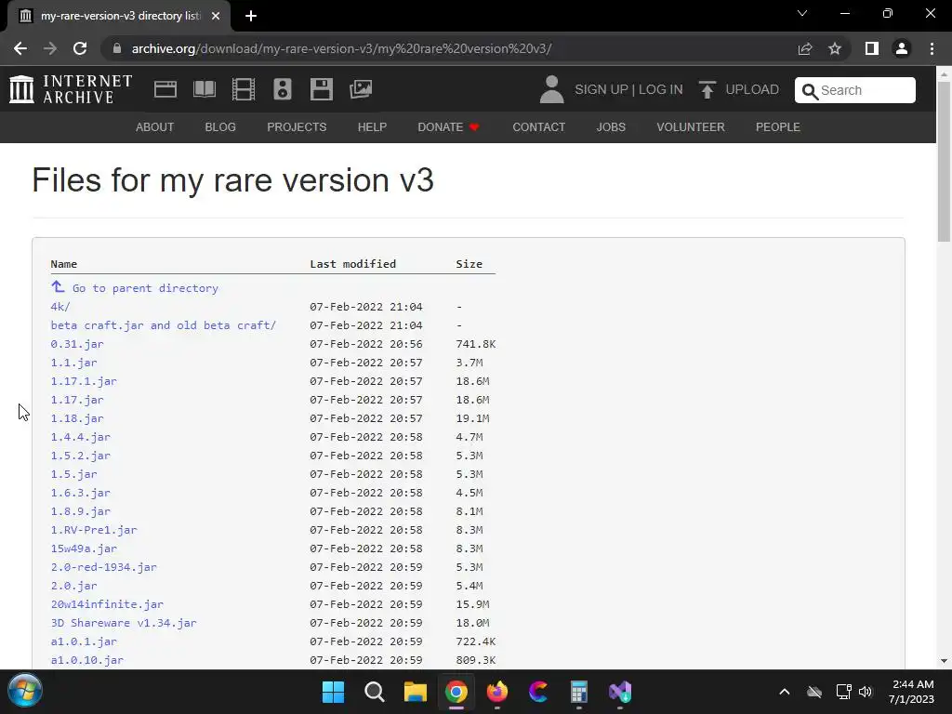Download 20w14infinite.jar
Viewport: 952px width, 714px height.
[x=107, y=604]
